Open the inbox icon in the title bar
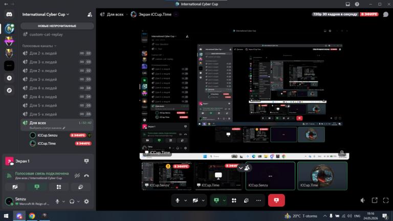 (x=347, y=4)
